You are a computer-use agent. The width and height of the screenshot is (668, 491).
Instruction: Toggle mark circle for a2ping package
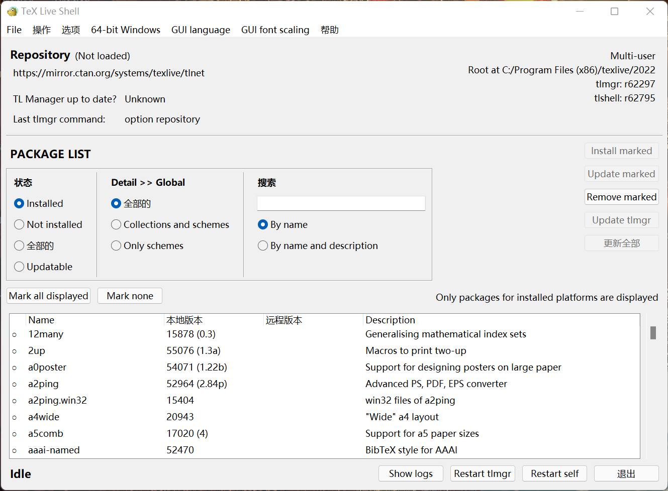(15, 385)
